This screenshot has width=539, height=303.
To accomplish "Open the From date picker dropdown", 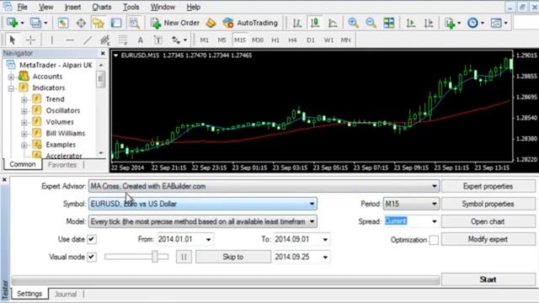I will 209,239.
